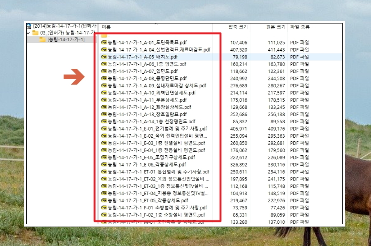Click original size value 409,176

tap(276, 129)
